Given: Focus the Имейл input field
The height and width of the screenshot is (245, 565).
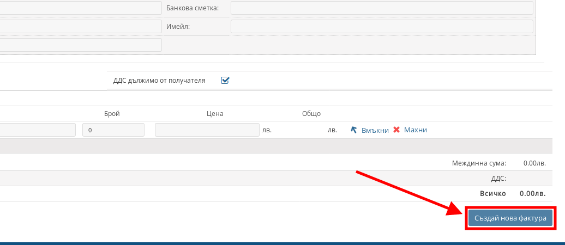Looking at the screenshot, I should click(x=381, y=26).
